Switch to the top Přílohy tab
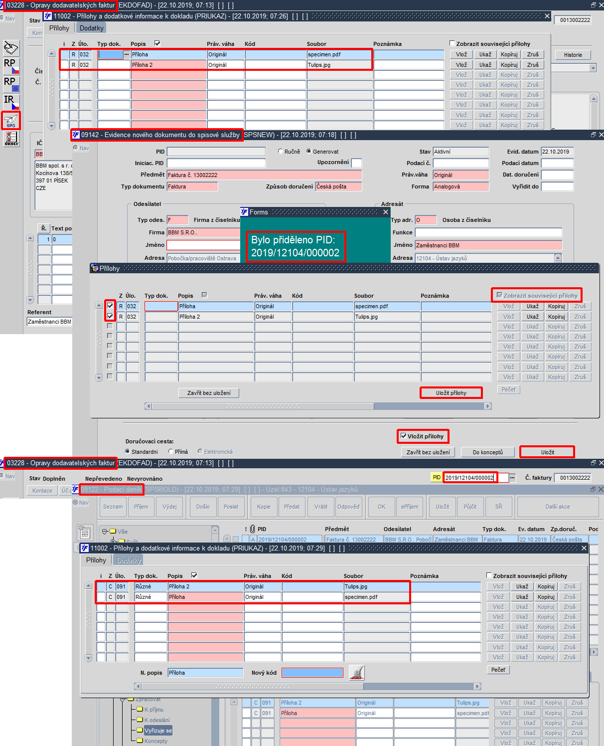The width and height of the screenshot is (604, 746). pyautogui.click(x=59, y=28)
